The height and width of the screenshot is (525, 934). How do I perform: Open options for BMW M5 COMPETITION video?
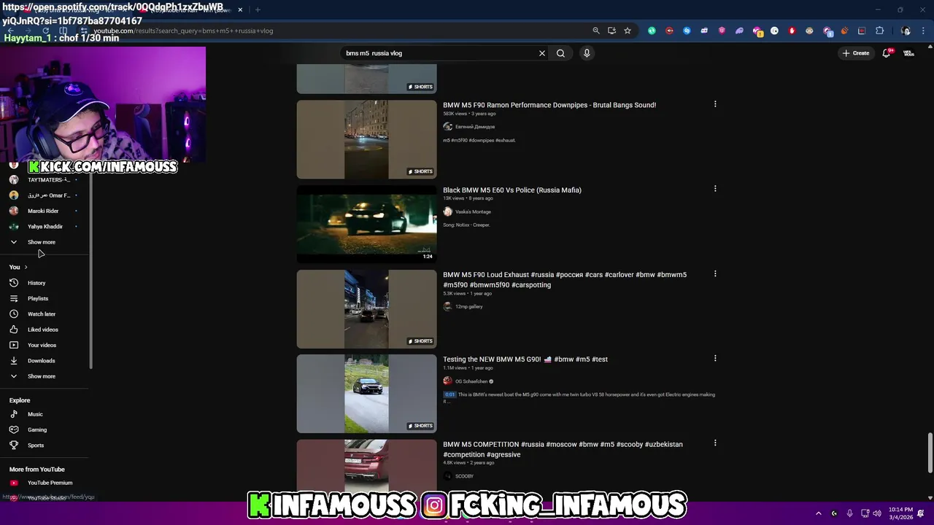(x=715, y=443)
